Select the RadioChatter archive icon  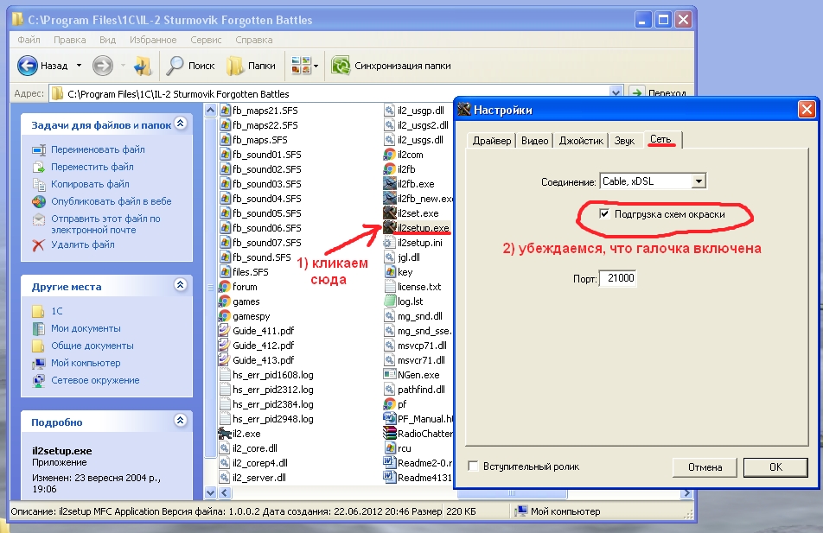point(389,434)
